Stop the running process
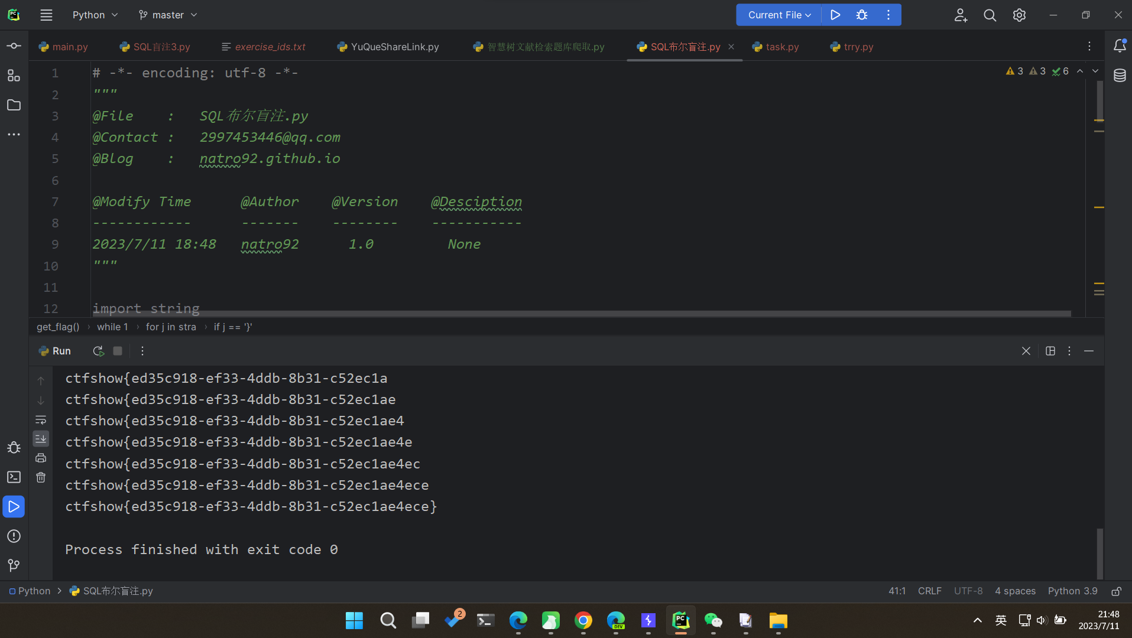Image resolution: width=1132 pixels, height=638 pixels. click(x=118, y=351)
